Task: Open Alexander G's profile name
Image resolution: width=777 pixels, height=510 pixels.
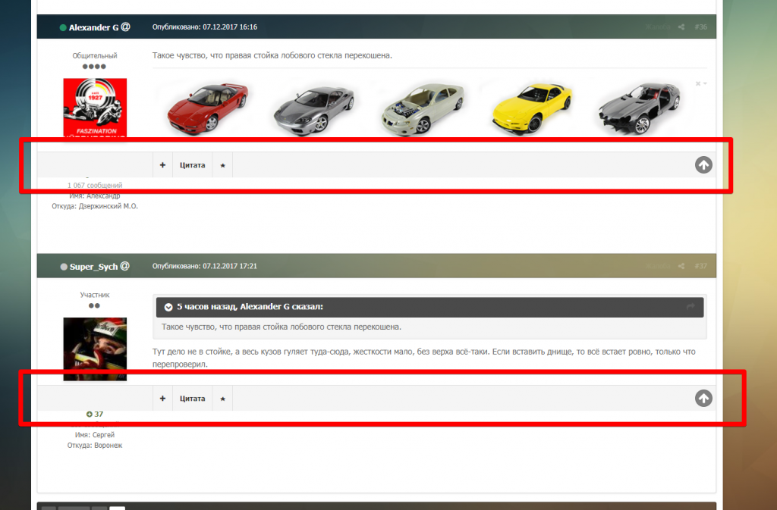Action: coord(94,26)
